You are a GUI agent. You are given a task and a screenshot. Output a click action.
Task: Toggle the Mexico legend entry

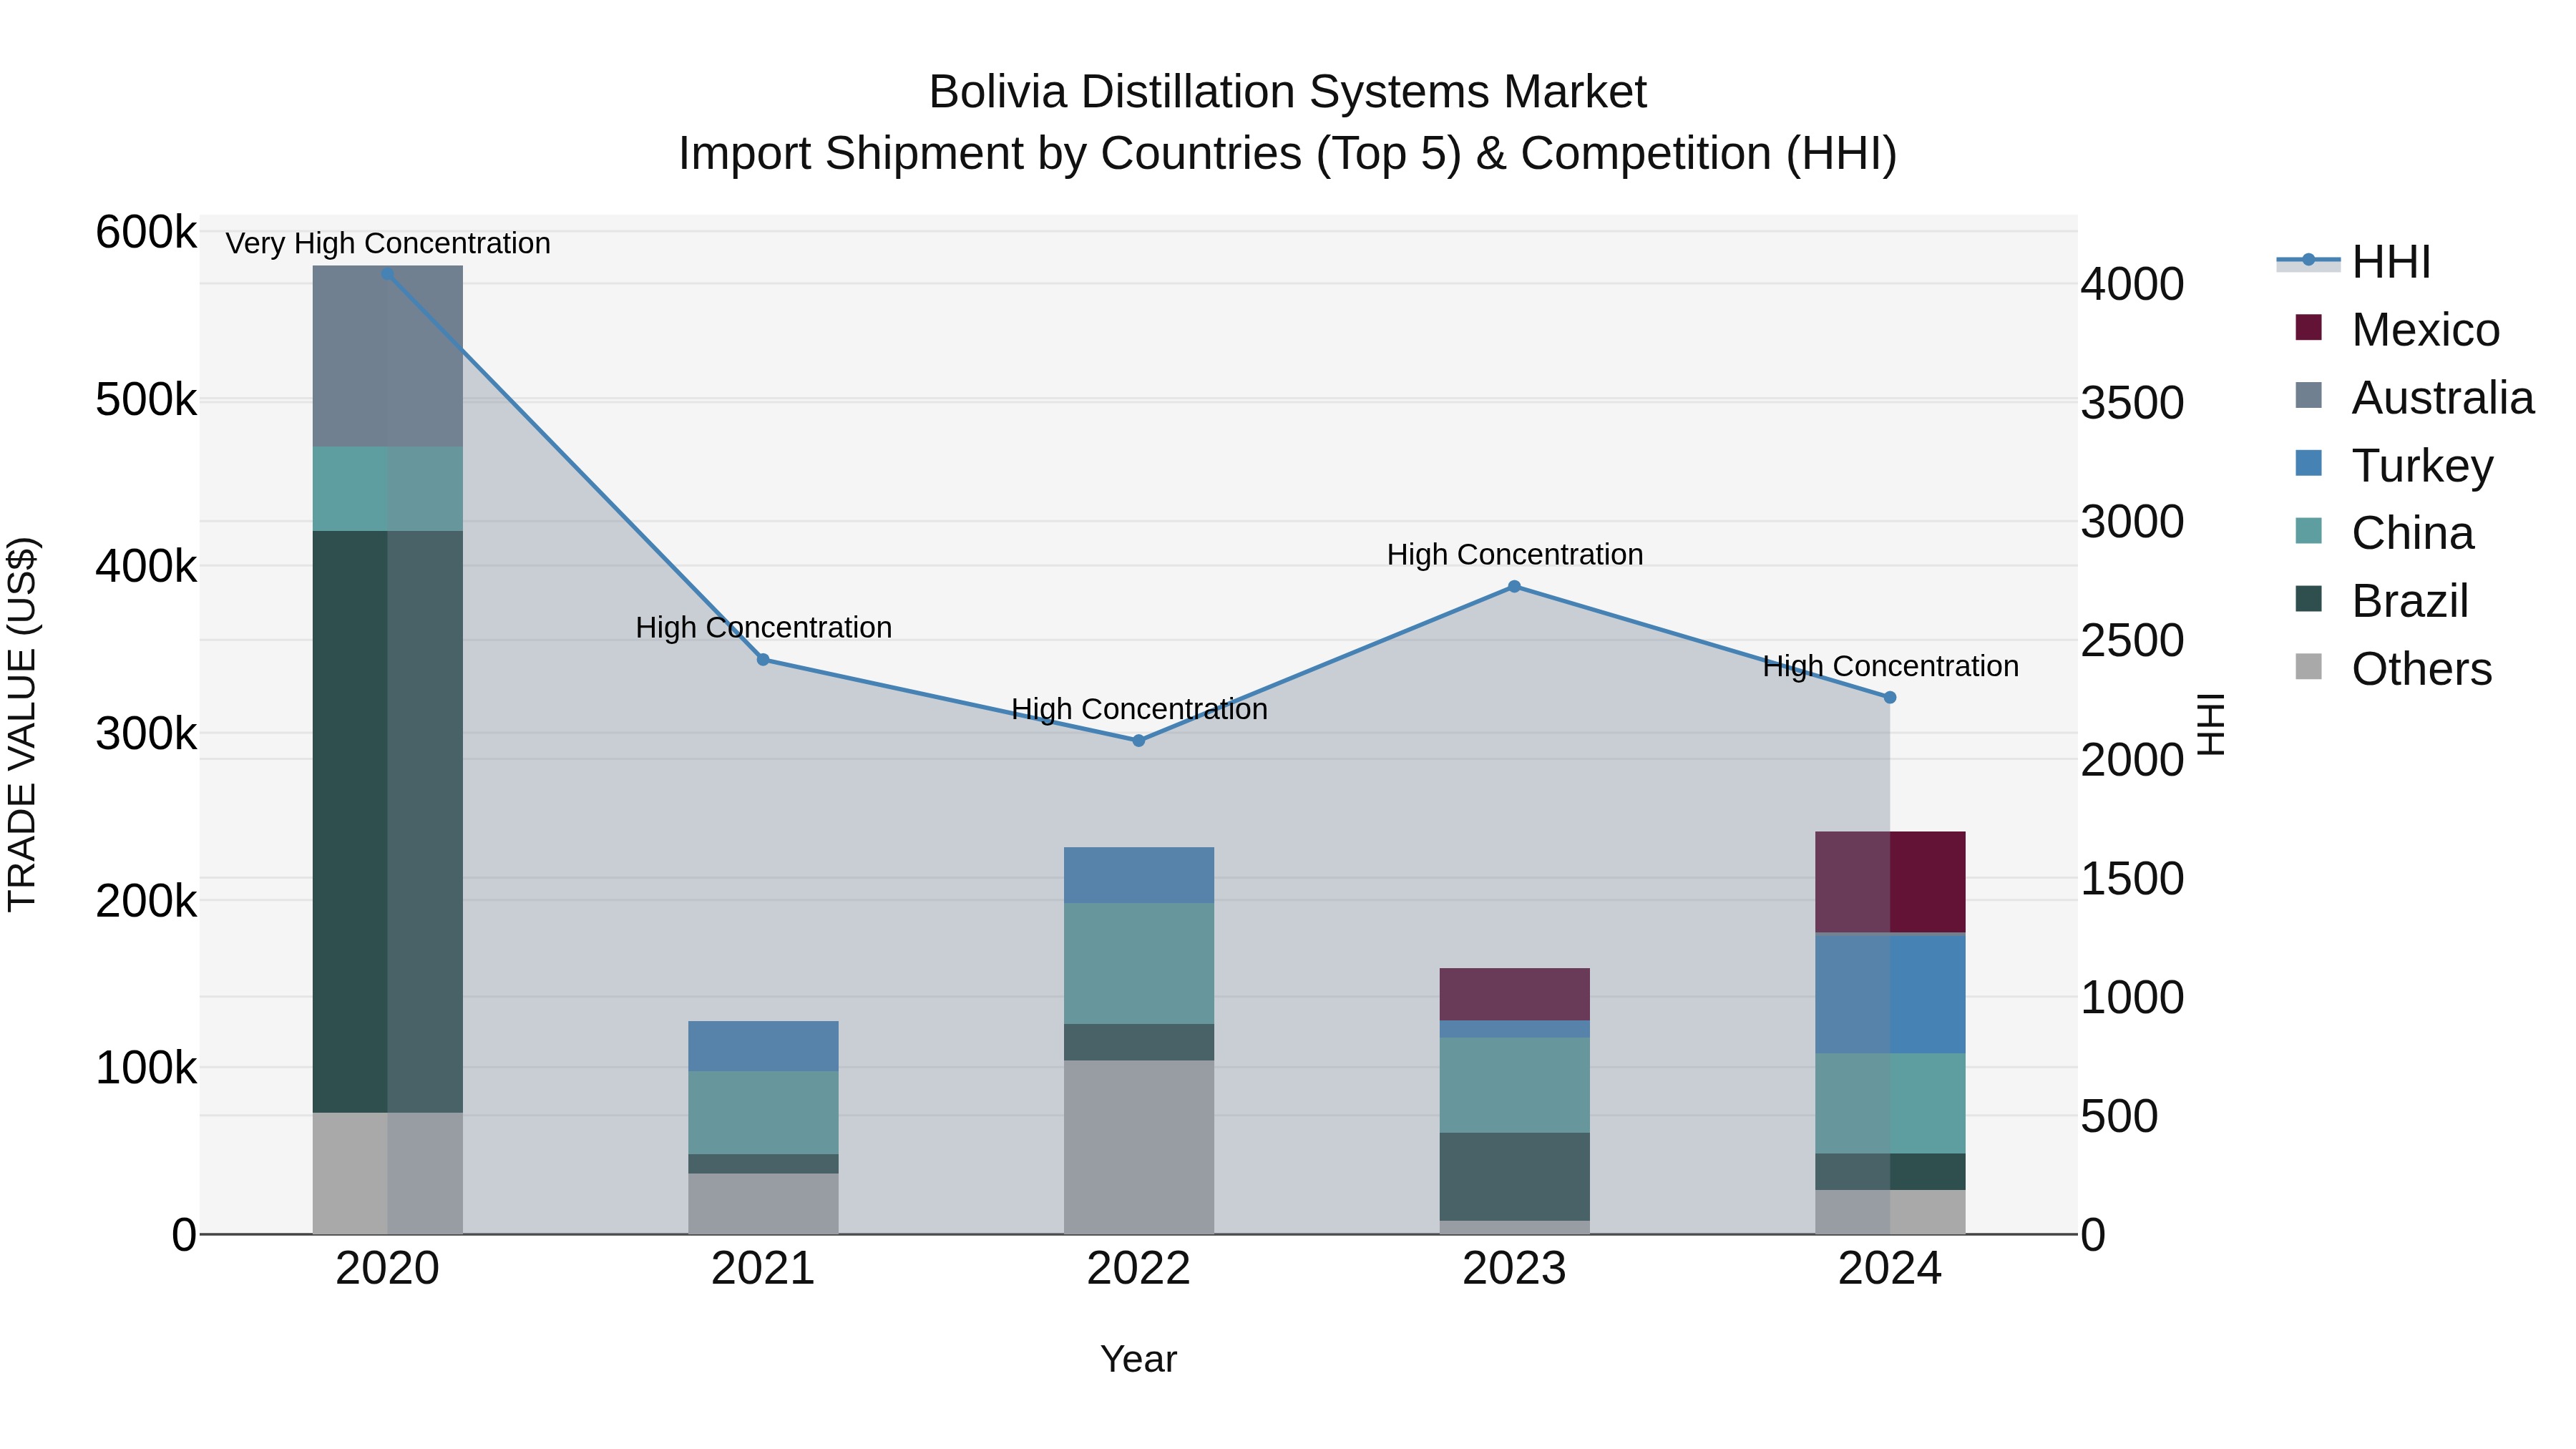tap(2397, 329)
